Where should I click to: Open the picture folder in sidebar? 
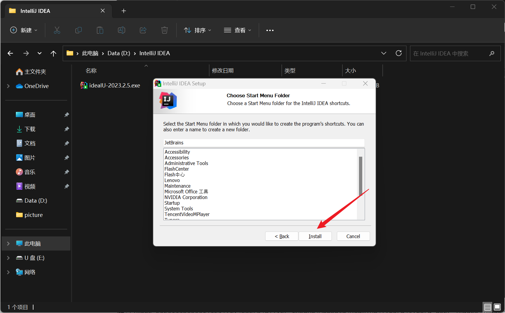pyautogui.click(x=29, y=215)
